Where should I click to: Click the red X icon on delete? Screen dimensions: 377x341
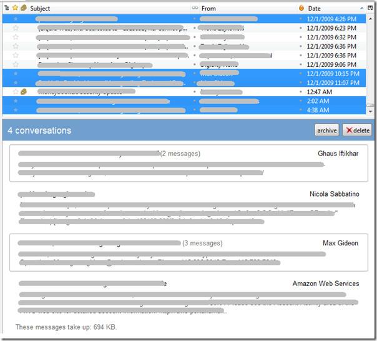point(350,131)
